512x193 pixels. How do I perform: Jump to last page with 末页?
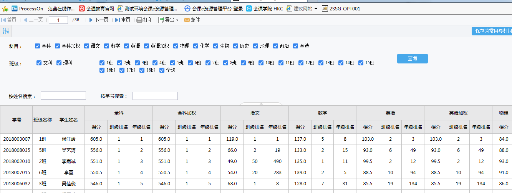(123, 20)
